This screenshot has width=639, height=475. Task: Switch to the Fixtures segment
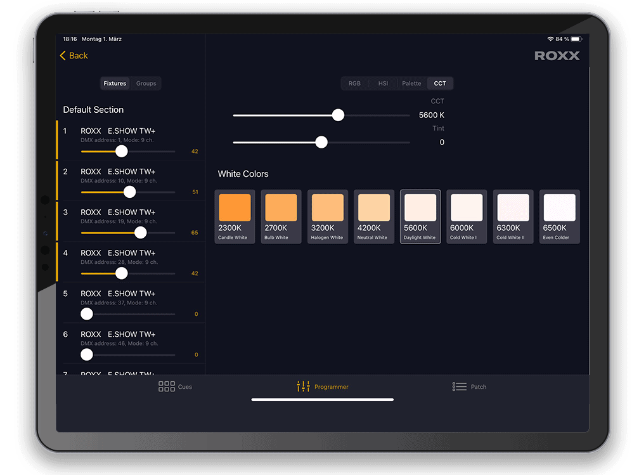(x=115, y=83)
